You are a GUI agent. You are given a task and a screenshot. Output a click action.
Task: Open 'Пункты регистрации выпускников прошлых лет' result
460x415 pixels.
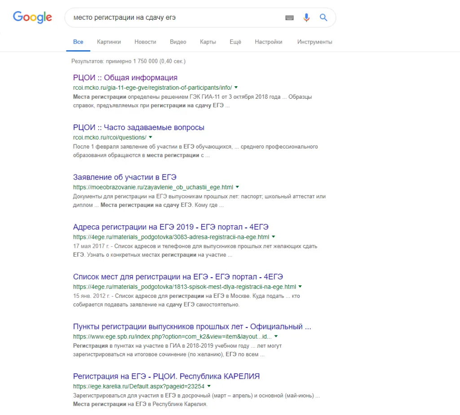click(192, 327)
